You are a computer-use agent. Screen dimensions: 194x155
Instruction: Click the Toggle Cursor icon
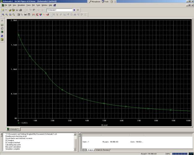[48, 15]
